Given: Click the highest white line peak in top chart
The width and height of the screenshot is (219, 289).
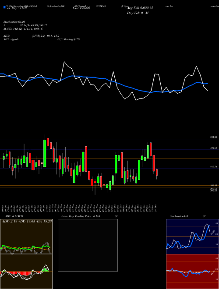Looking at the screenshot, I should coord(64,62).
